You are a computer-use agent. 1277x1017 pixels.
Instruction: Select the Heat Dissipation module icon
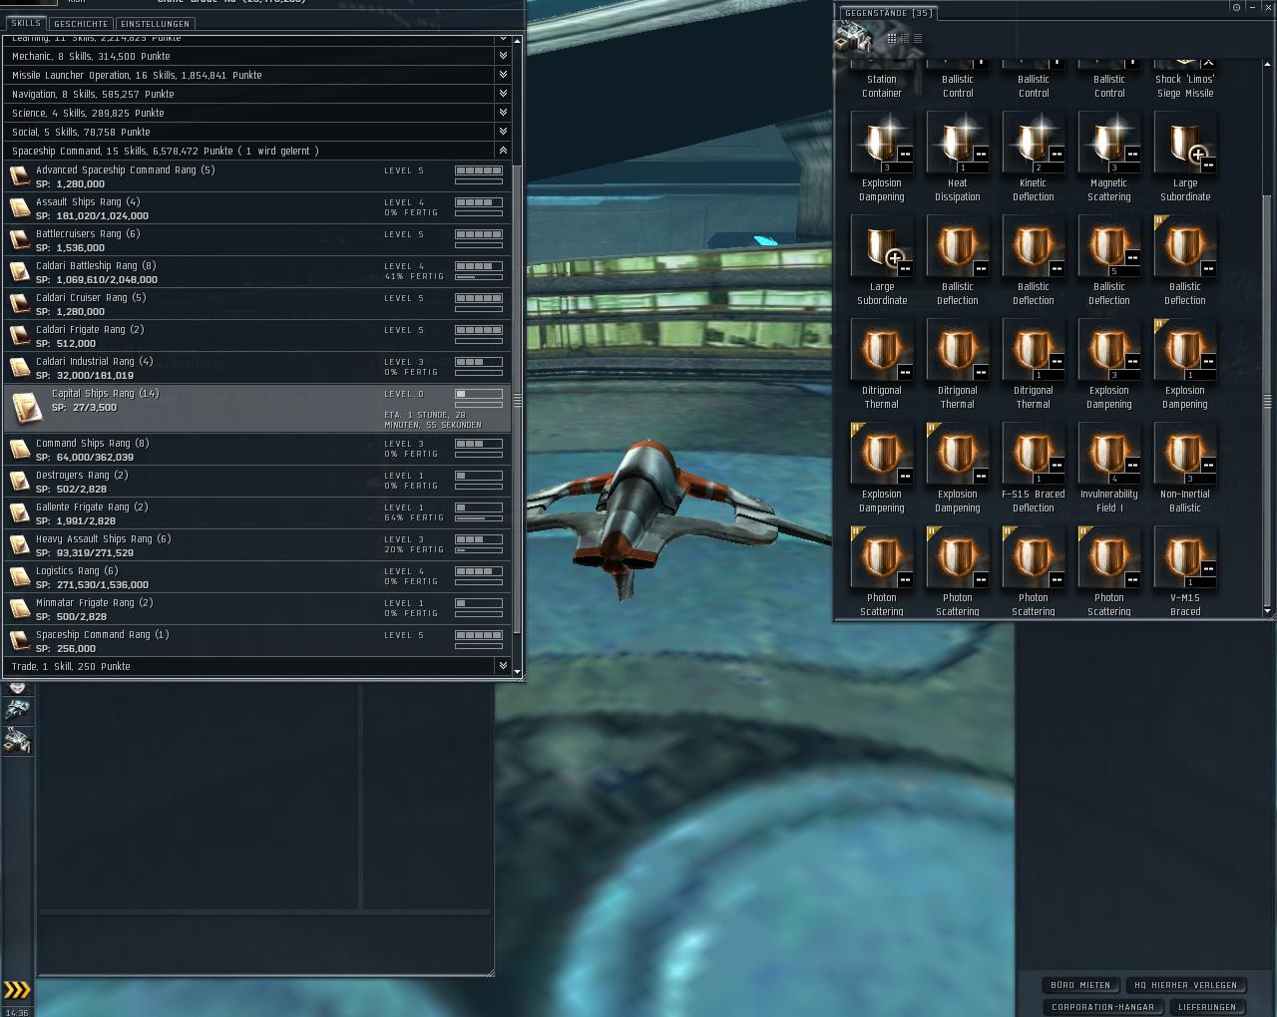958,143
